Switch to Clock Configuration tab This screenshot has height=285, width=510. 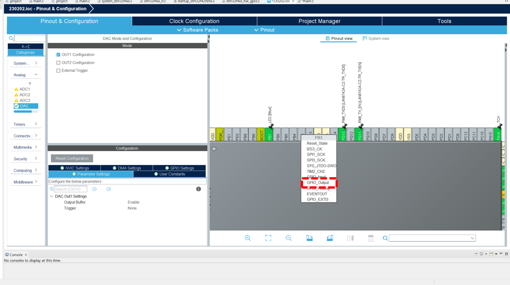tap(194, 21)
